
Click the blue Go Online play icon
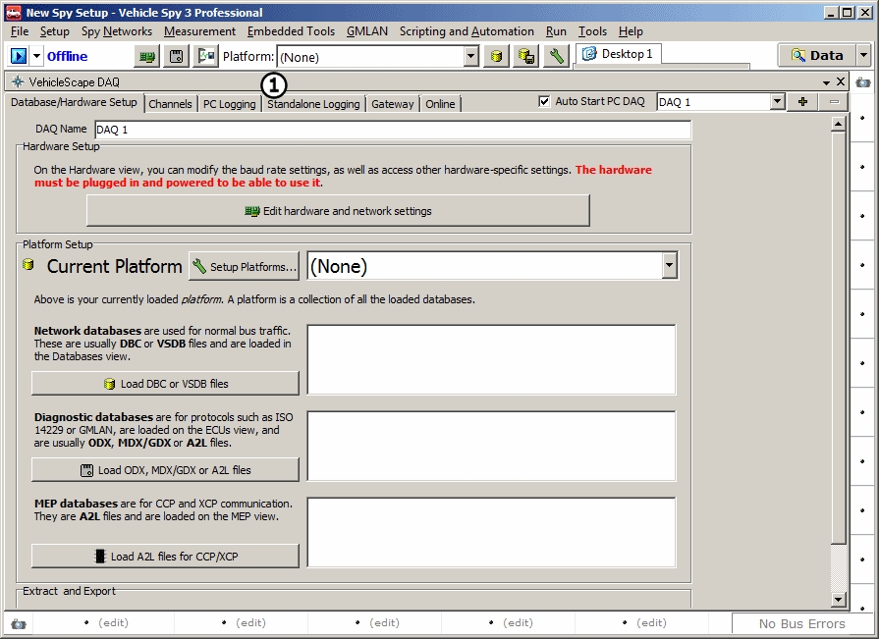tap(19, 56)
